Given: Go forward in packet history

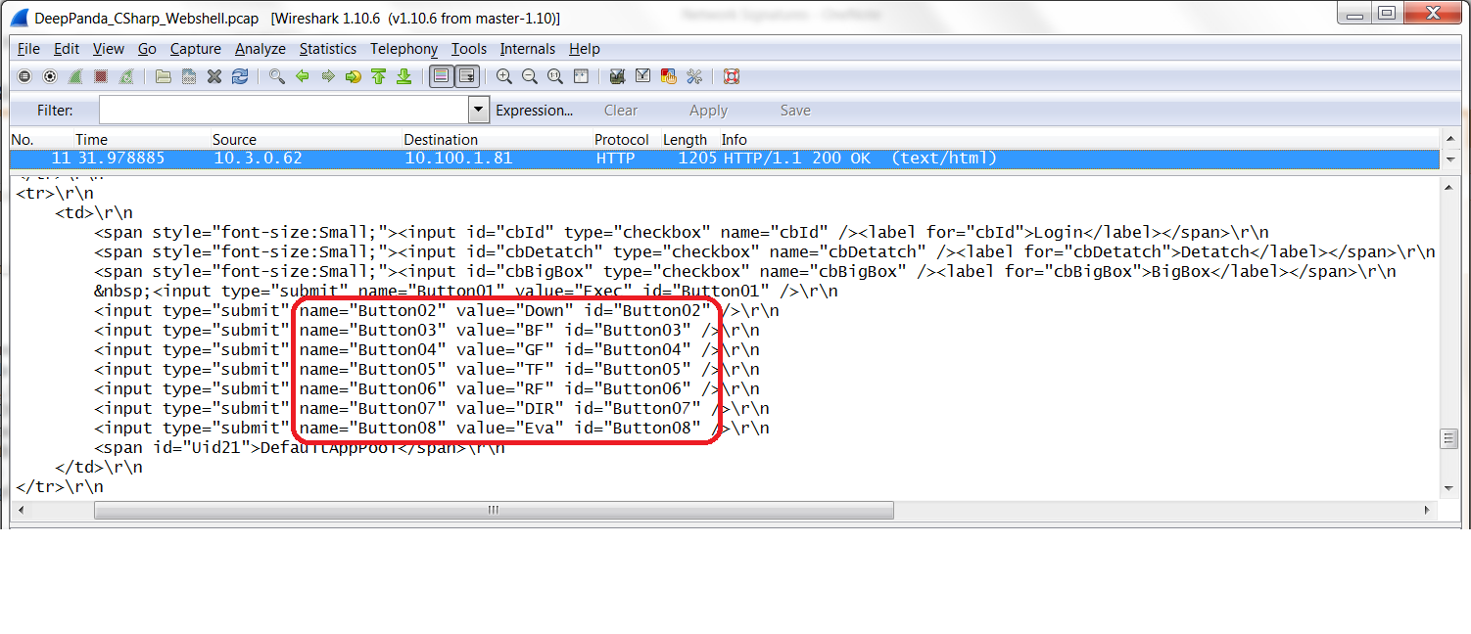Looking at the screenshot, I should [x=328, y=76].
